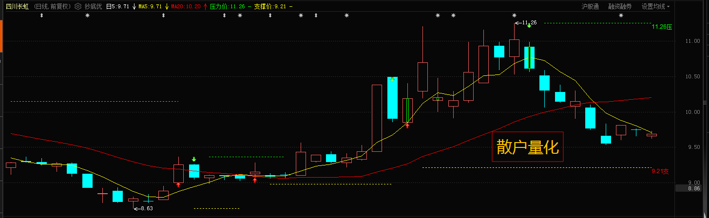Select the 四川长虹 stock name

pos(17,7)
